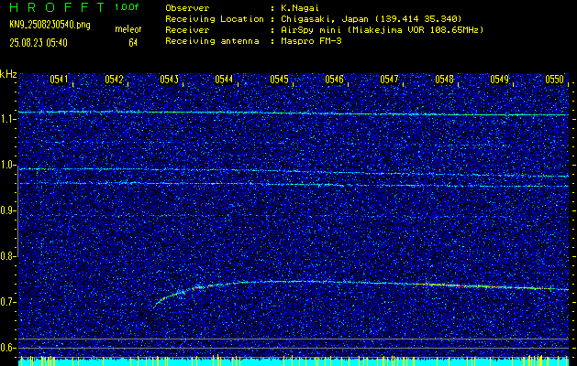Click the 1.0 frequency axis label
The image size is (577, 366).
[7, 165]
